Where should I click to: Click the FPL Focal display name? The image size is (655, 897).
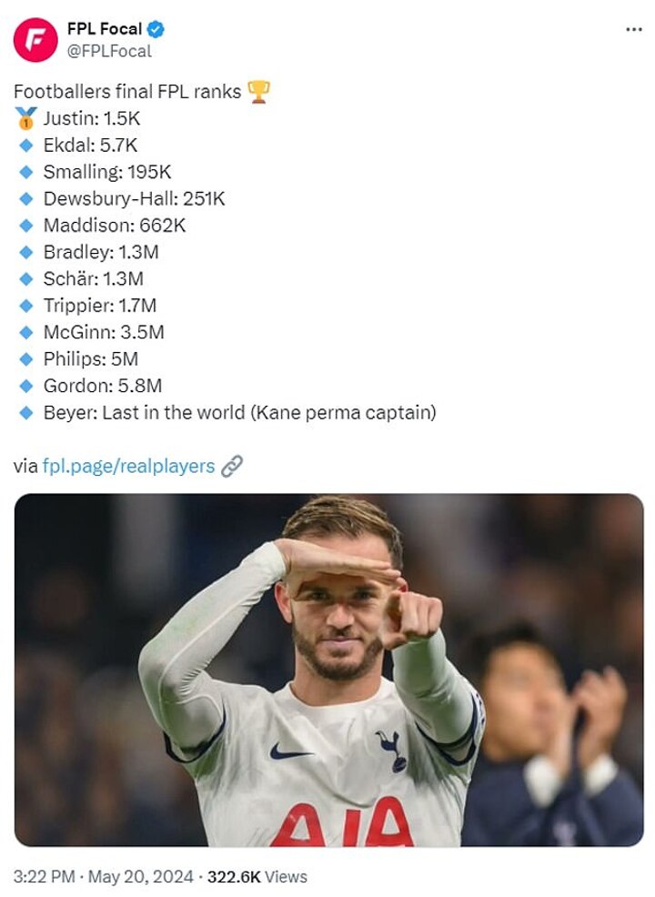pos(104,29)
